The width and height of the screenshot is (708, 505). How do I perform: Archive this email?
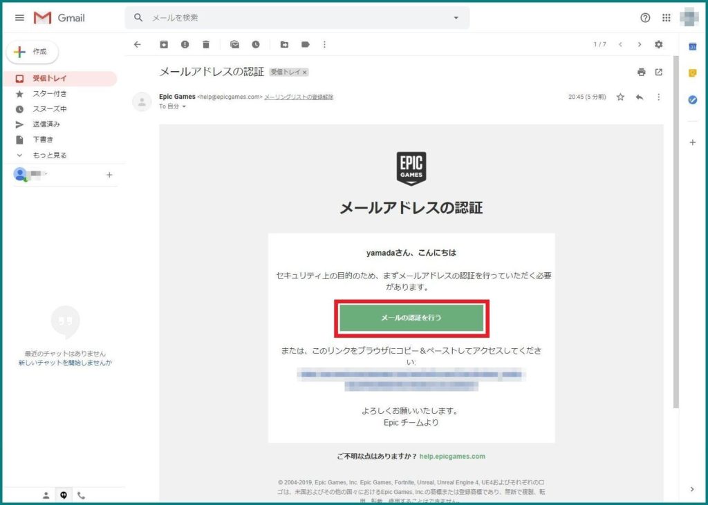tap(164, 44)
